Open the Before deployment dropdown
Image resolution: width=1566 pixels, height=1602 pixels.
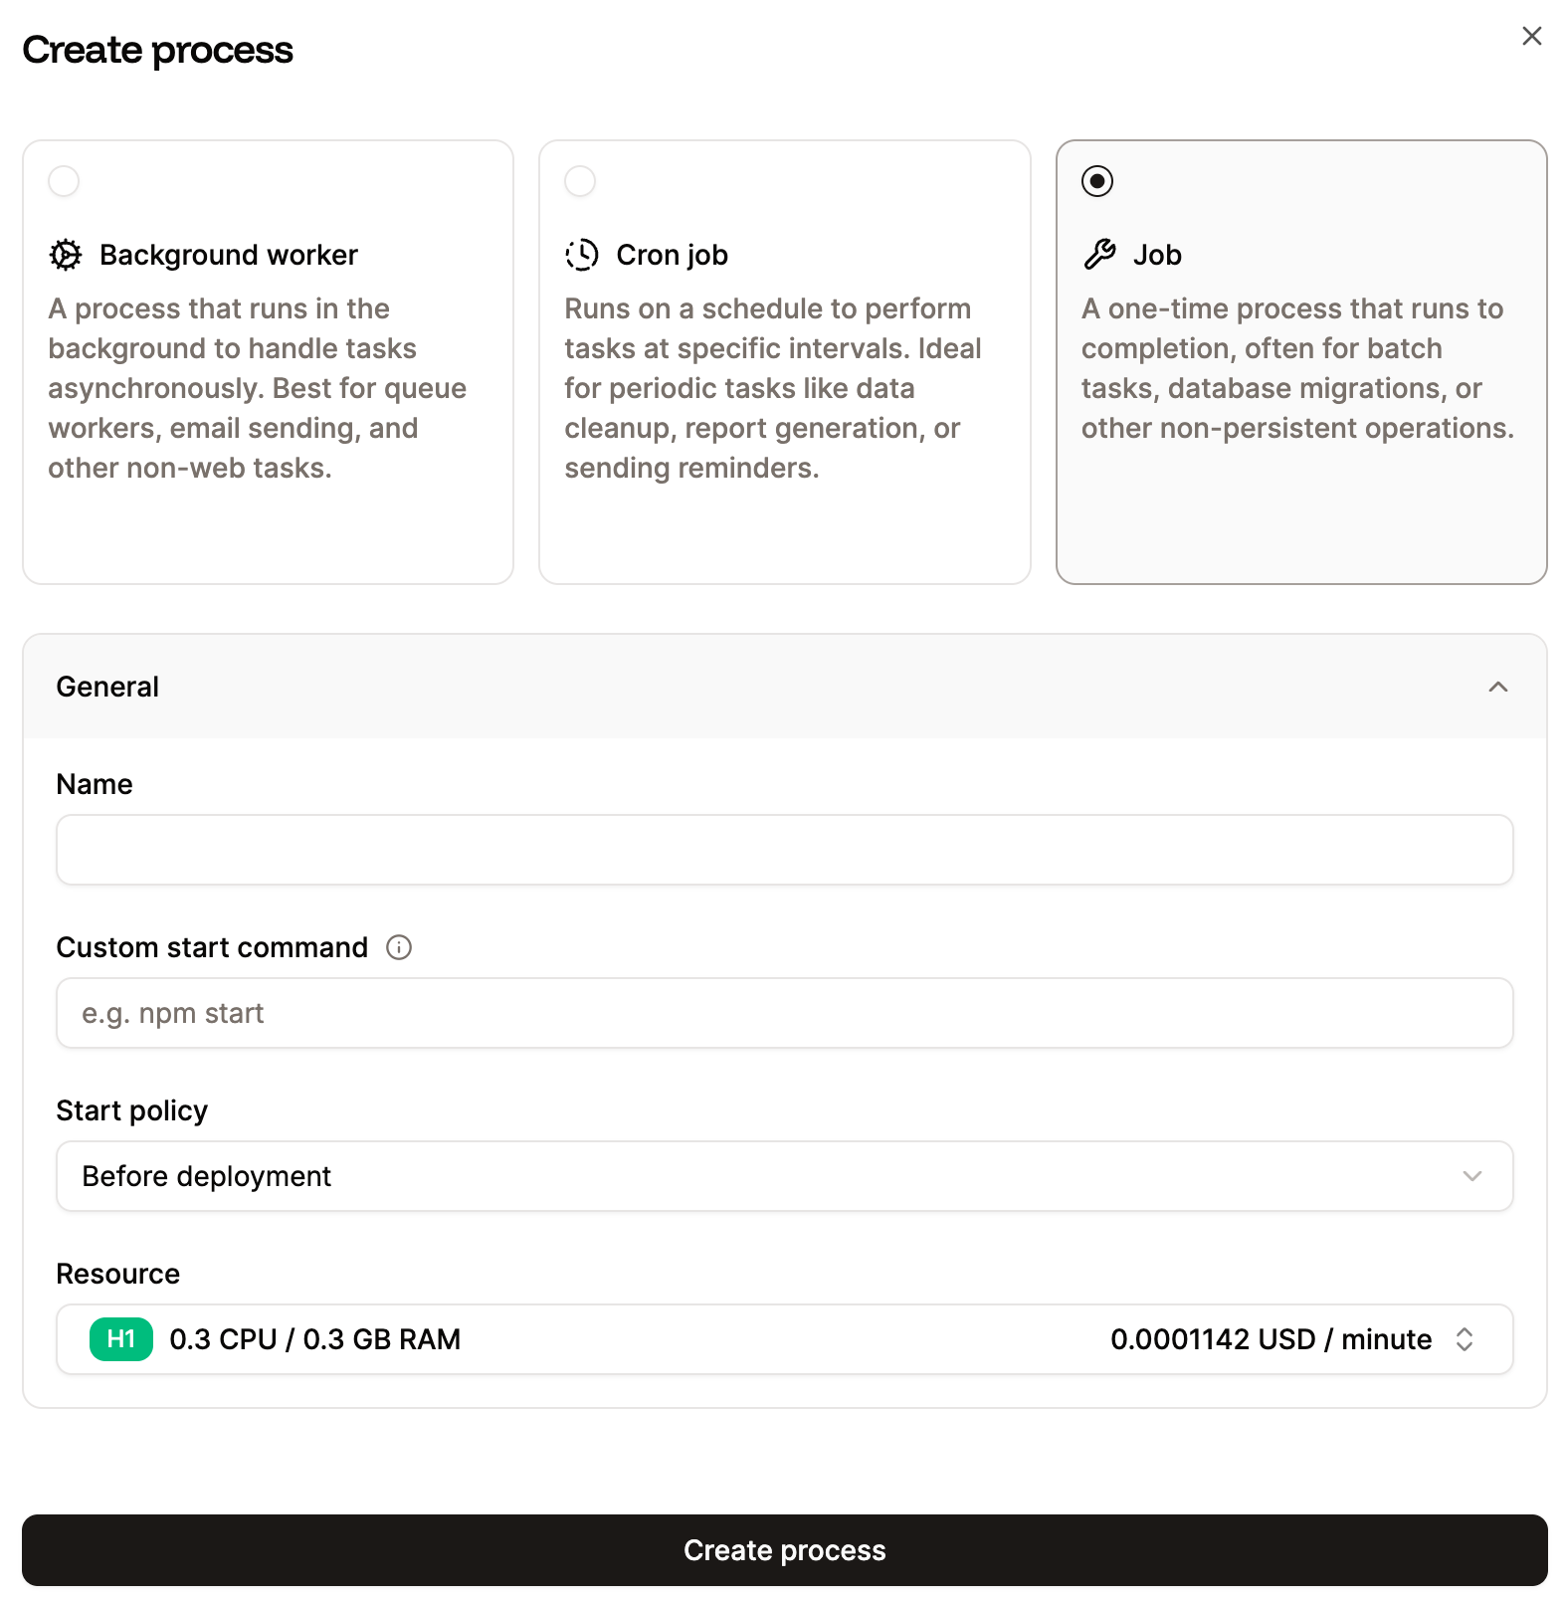pyautogui.click(x=784, y=1176)
